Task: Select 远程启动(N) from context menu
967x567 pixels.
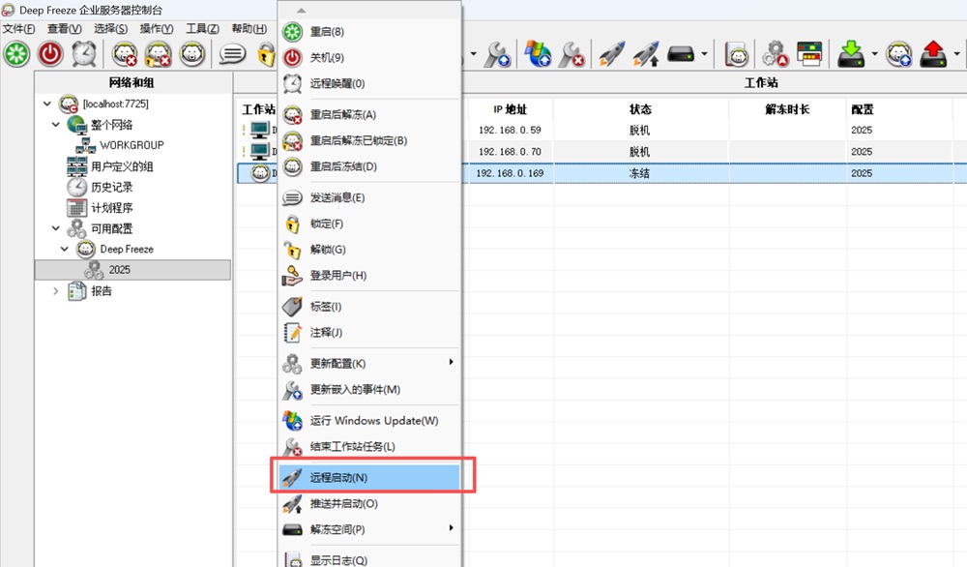Action: [338, 477]
